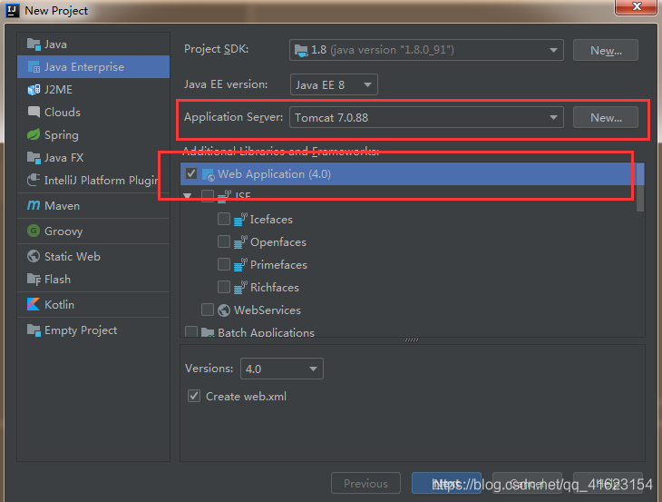The width and height of the screenshot is (662, 502).
Task: Select the Web Application (4.0) row
Action: point(408,174)
